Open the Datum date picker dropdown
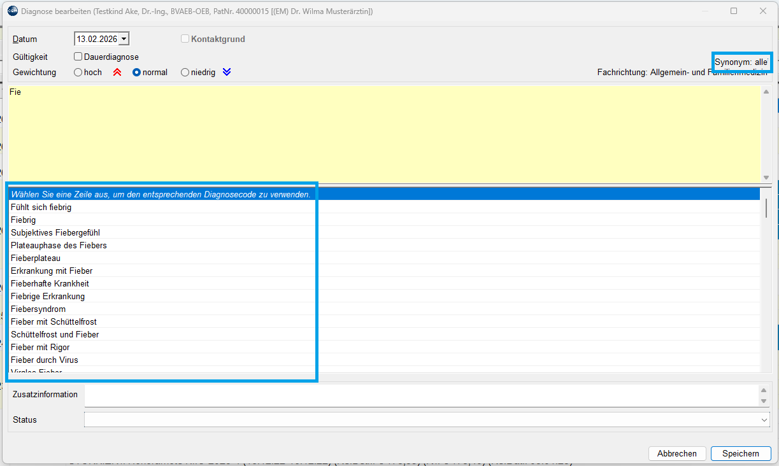 click(124, 39)
